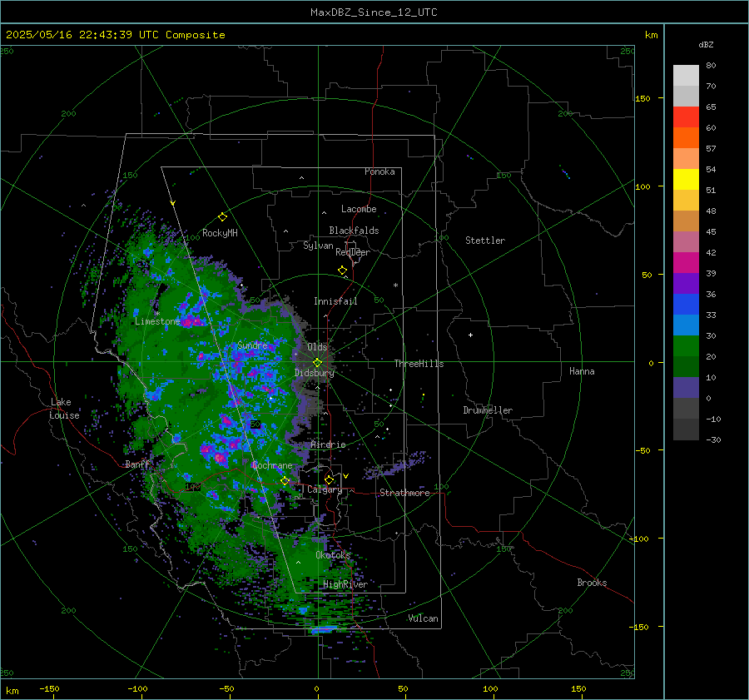Click the white asterisk marker east of Innisfail

pos(395,285)
